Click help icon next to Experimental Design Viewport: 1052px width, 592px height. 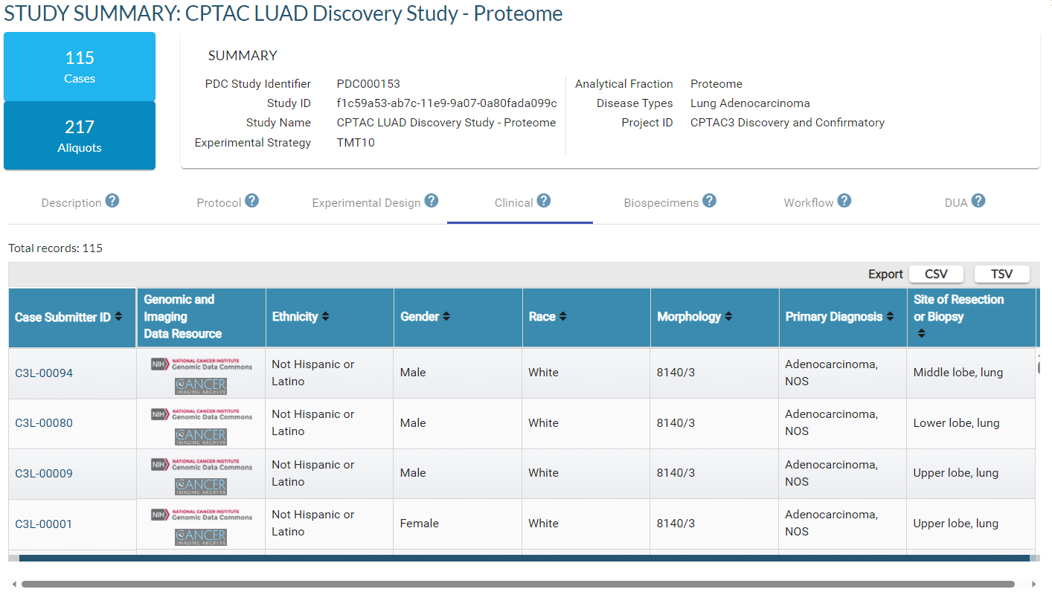[432, 201]
